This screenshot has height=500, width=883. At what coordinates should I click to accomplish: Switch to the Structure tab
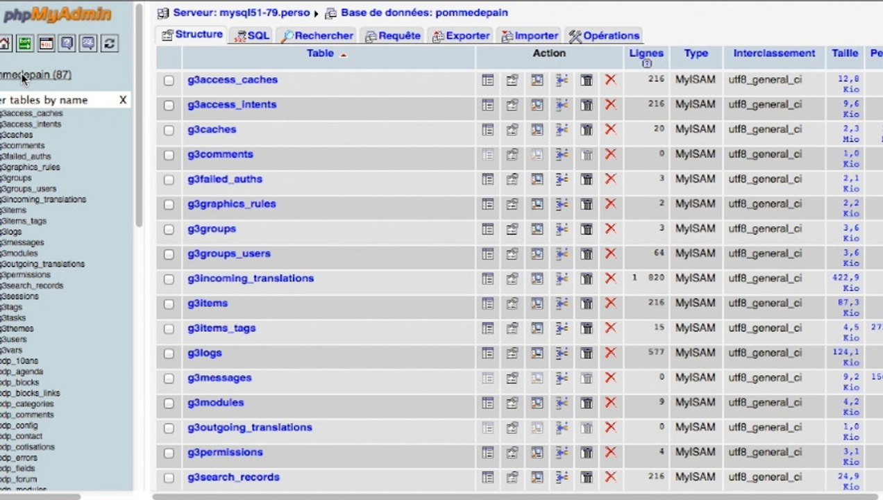pos(192,35)
